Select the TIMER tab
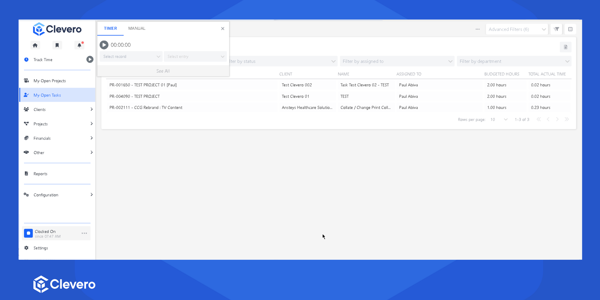Image resolution: width=600 pixels, height=300 pixels. [x=110, y=28]
